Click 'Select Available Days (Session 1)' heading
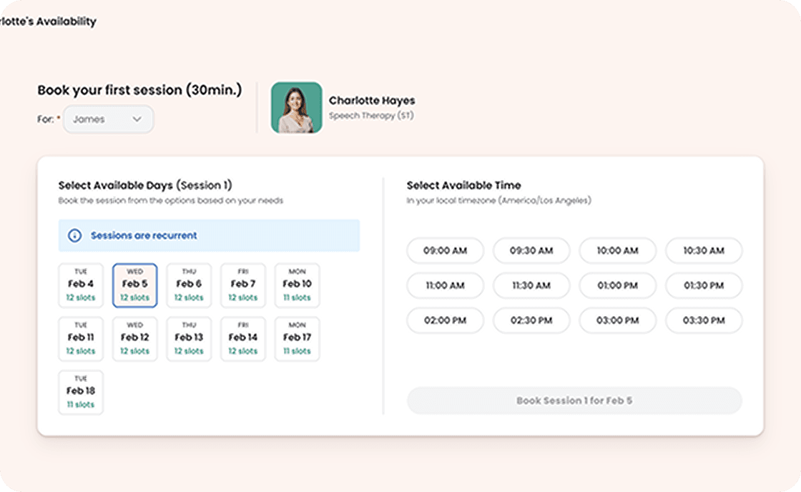The height and width of the screenshot is (492, 801). [x=145, y=185]
